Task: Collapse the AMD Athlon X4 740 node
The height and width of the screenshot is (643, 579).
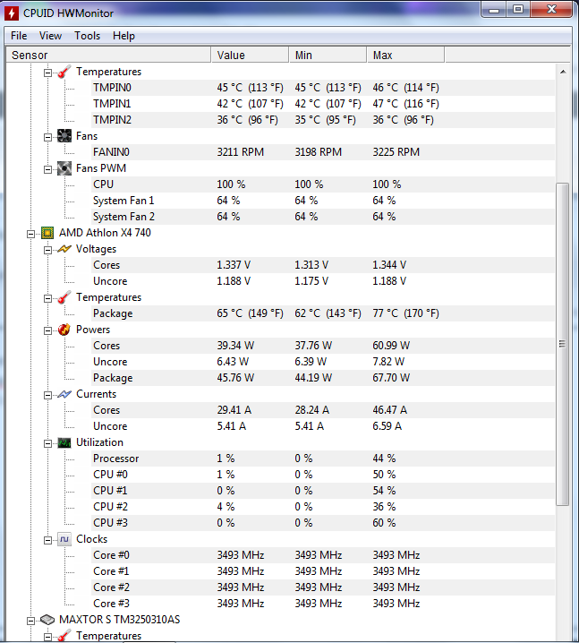Action: click(31, 233)
